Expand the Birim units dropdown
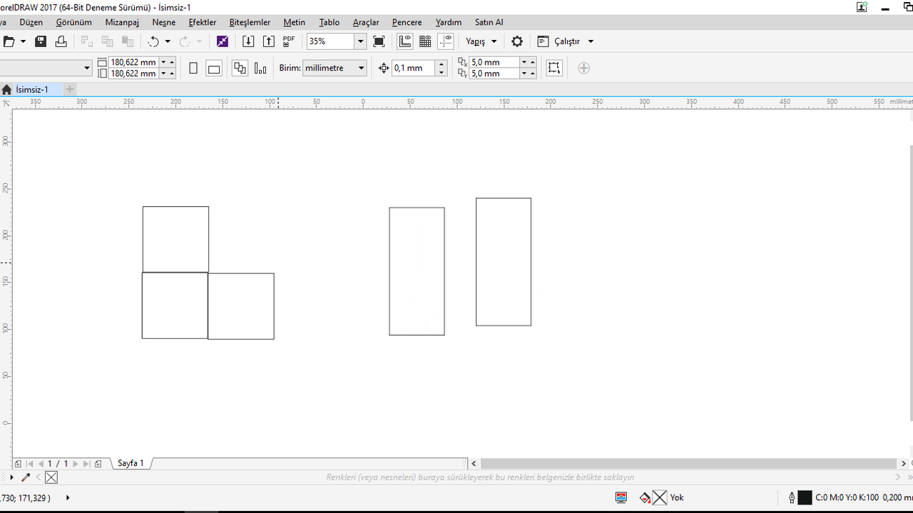The width and height of the screenshot is (913, 513). tap(361, 68)
